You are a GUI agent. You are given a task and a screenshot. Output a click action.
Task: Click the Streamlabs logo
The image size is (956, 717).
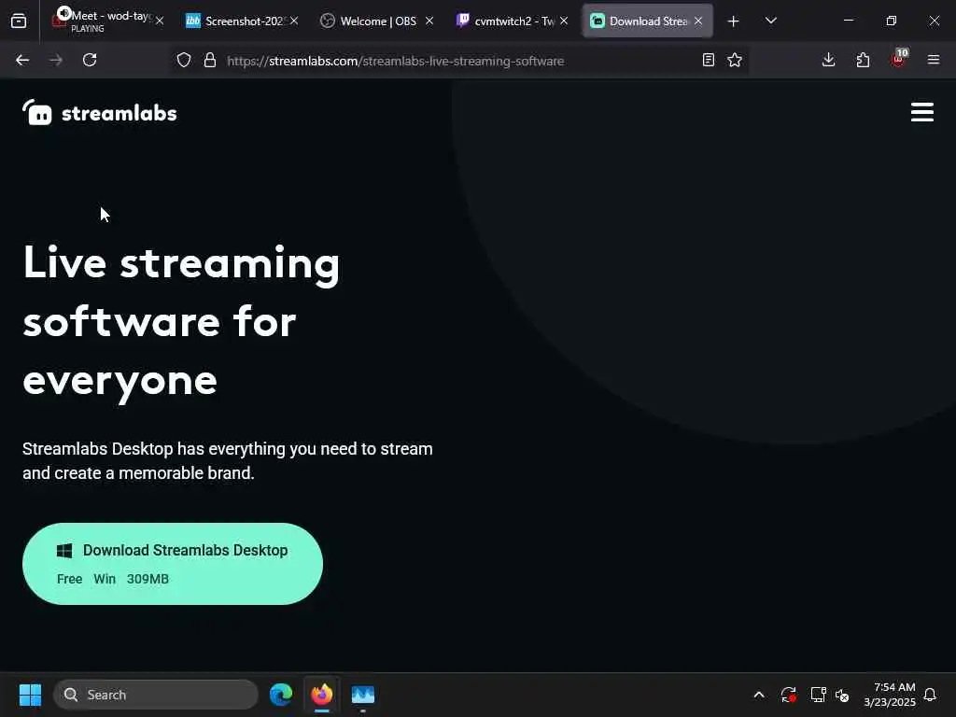pos(99,113)
